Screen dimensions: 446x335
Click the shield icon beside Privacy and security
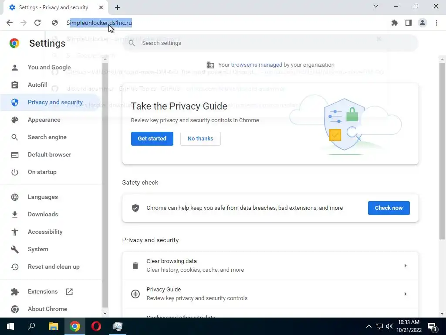coord(15,102)
